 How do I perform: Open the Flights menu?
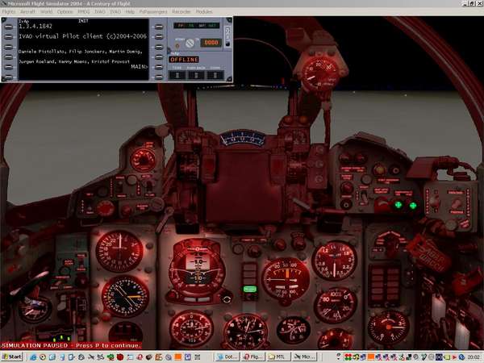(8, 12)
